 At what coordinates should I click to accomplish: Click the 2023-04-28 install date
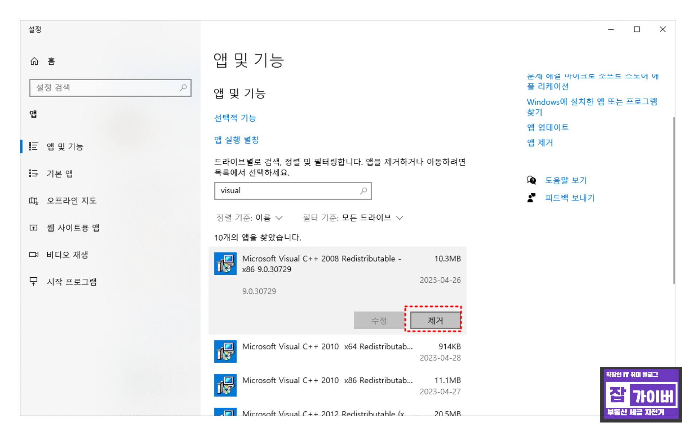coord(440,358)
